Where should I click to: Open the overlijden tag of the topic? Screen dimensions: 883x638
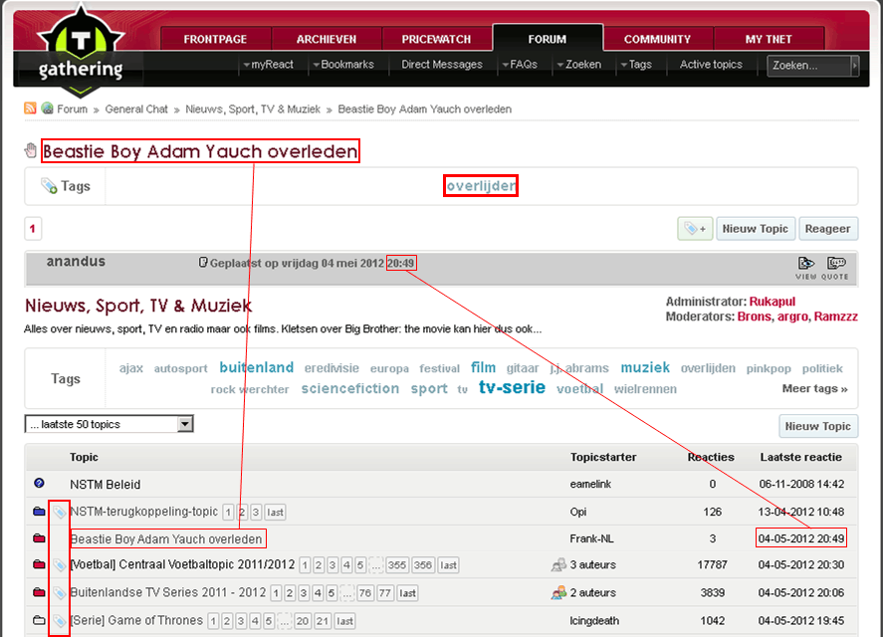pyautogui.click(x=481, y=186)
